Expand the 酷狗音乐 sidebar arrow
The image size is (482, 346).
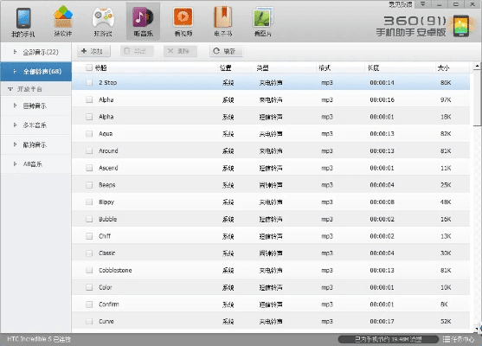[x=15, y=144]
